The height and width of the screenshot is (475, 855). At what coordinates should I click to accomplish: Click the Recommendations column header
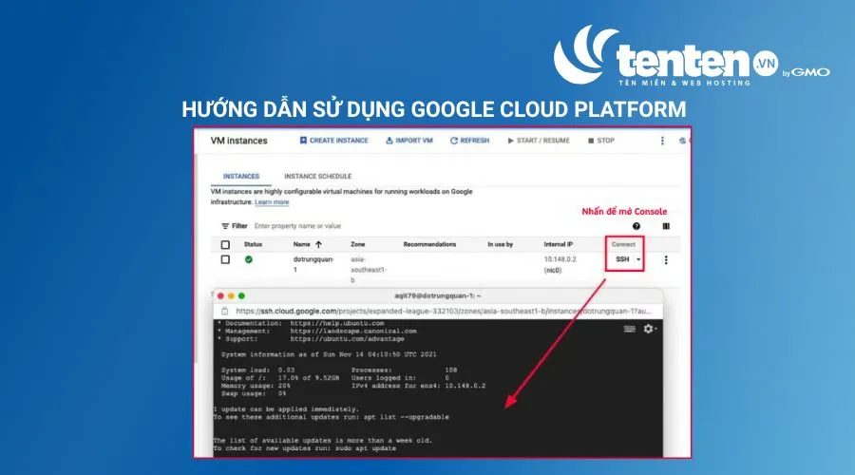click(x=429, y=244)
